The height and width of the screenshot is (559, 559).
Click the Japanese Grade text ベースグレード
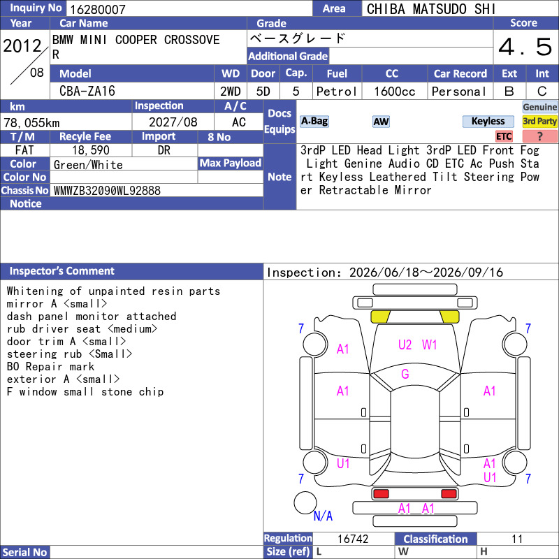click(x=298, y=38)
